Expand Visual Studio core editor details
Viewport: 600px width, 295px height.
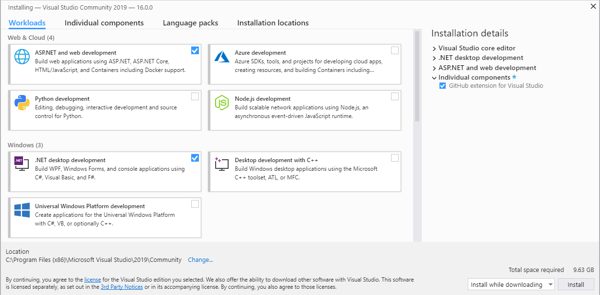pyautogui.click(x=434, y=48)
